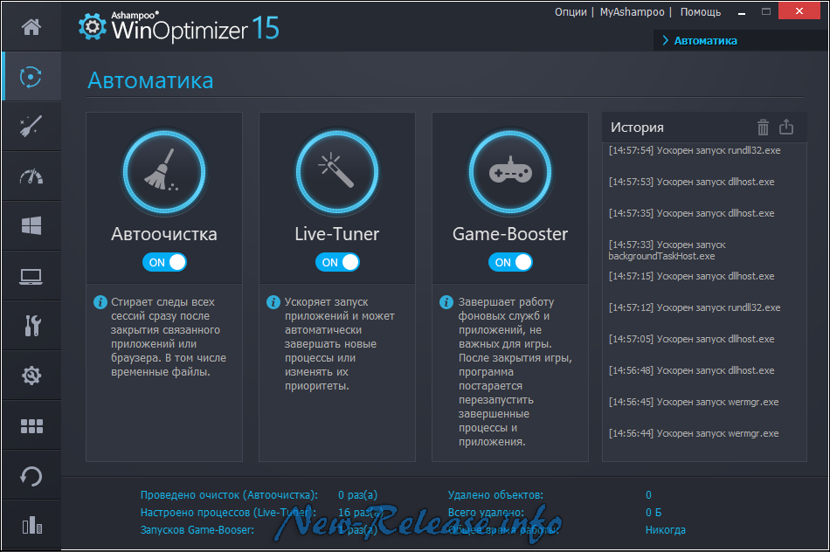Open the laptop system sidebar icon
Image resolution: width=830 pixels, height=552 pixels.
click(x=31, y=276)
